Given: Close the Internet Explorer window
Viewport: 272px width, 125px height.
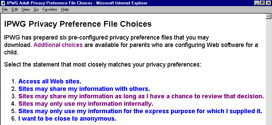Looking at the screenshot, I should point(268,3).
